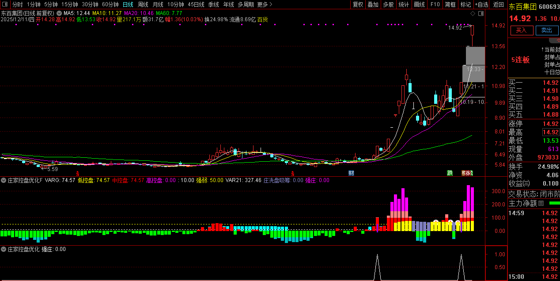Image resolution: width=560 pixels, height=281 pixels.
Task: Click the 收益(三) quarter indicator
Action: [521, 183]
